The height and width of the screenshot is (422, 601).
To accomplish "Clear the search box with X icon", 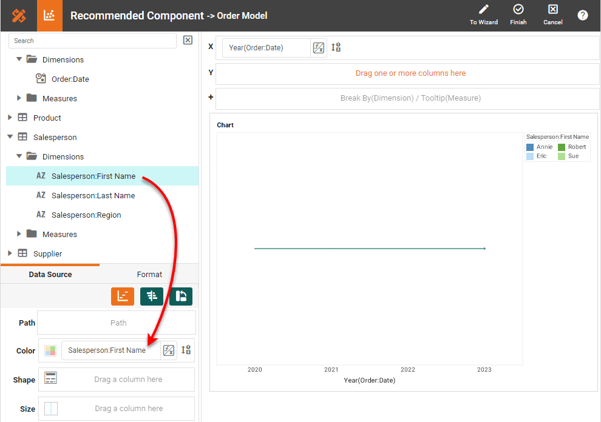I will click(188, 40).
